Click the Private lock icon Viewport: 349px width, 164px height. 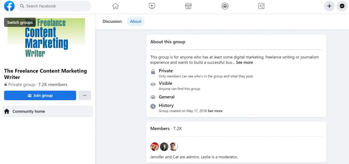(153, 72)
